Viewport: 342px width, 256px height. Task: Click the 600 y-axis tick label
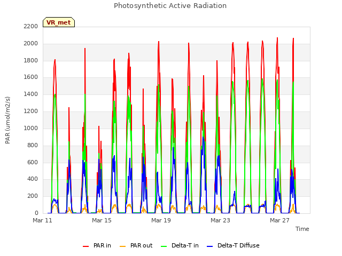click(x=33, y=162)
